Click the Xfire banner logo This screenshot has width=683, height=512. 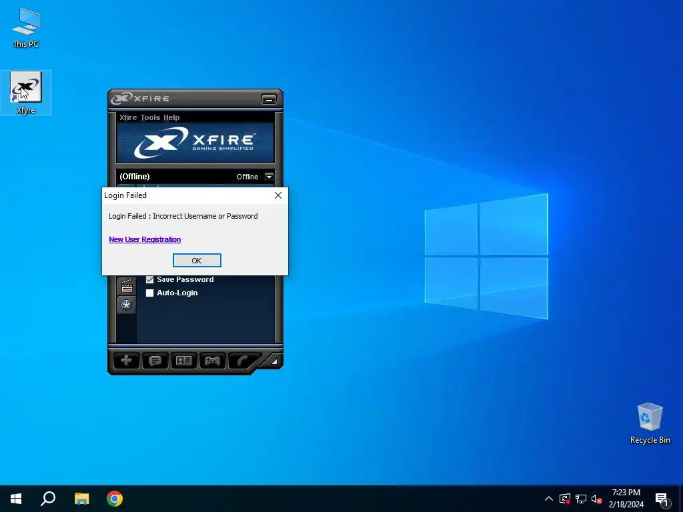point(195,143)
